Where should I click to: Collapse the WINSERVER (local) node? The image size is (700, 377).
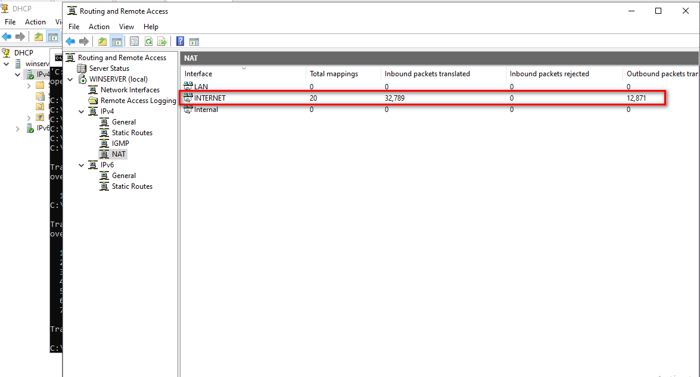click(x=71, y=79)
